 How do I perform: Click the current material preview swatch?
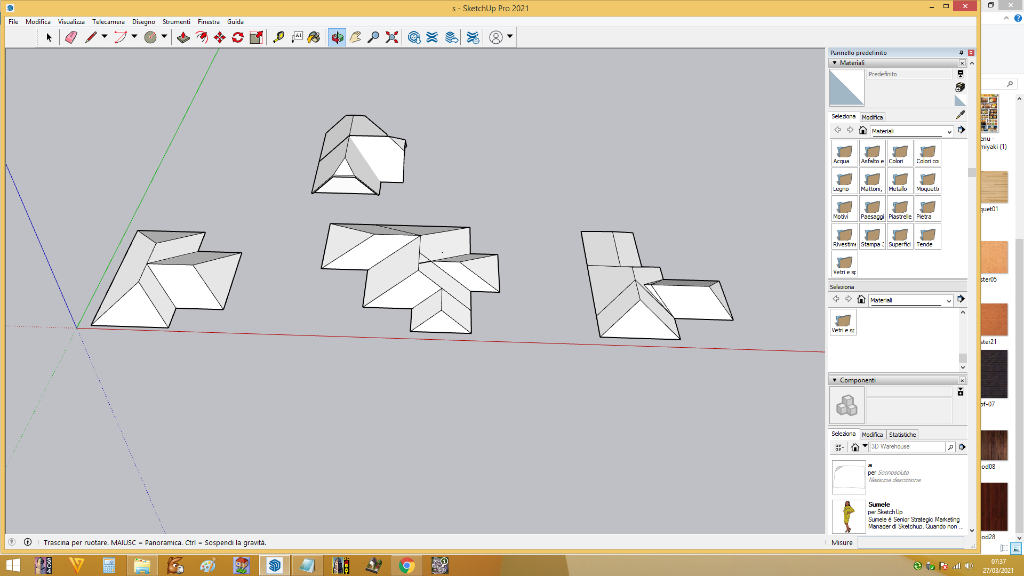click(x=846, y=87)
